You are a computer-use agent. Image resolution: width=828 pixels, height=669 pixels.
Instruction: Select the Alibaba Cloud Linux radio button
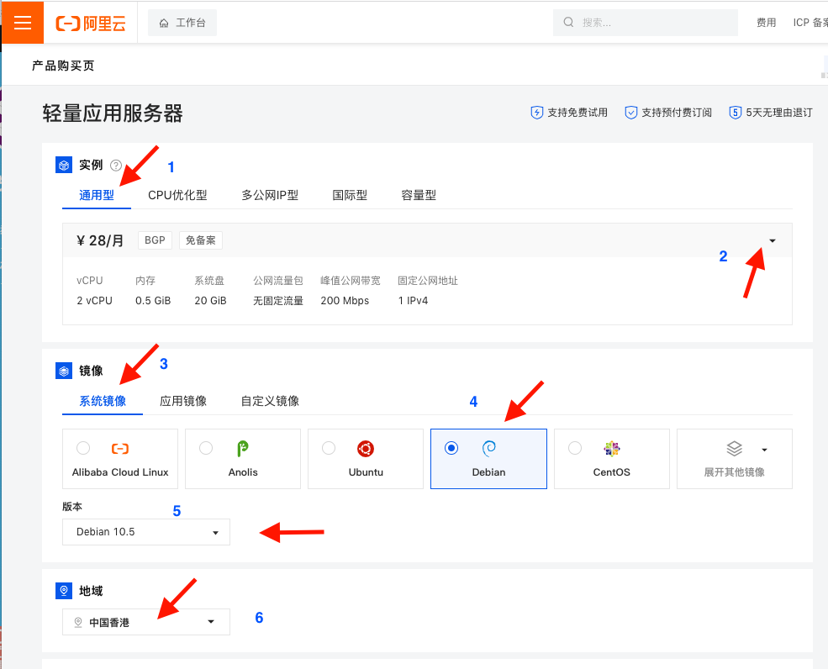click(83, 448)
